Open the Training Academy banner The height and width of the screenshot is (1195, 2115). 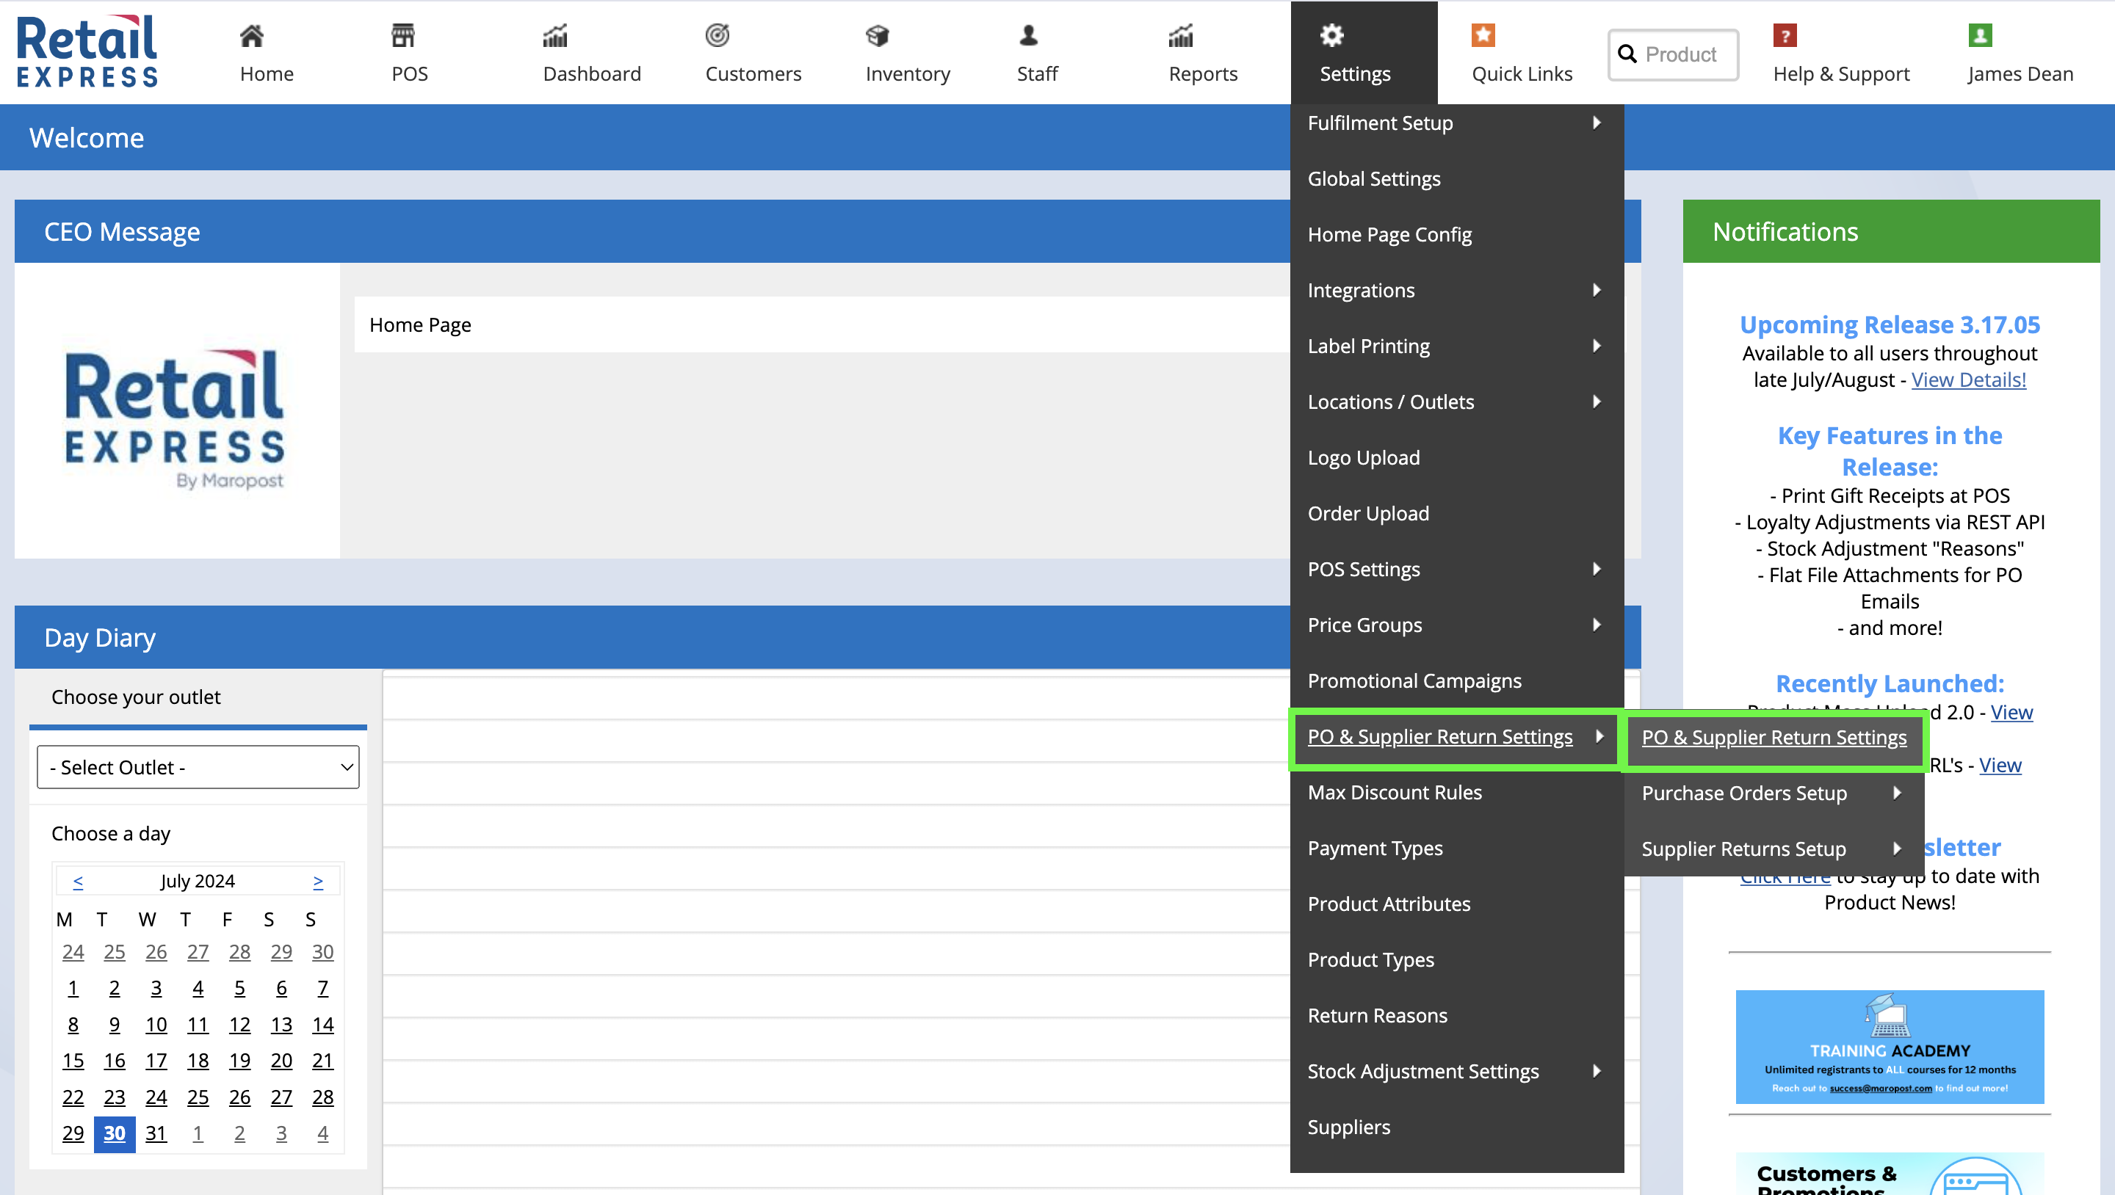point(1890,1047)
